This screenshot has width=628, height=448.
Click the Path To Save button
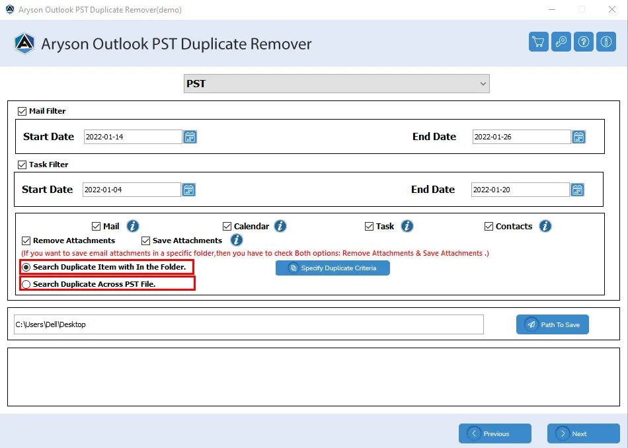coord(552,324)
